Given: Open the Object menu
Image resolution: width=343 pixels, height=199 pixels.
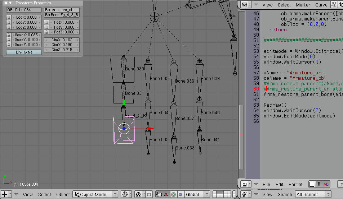Looking at the screenshot, I should pos(63,194).
